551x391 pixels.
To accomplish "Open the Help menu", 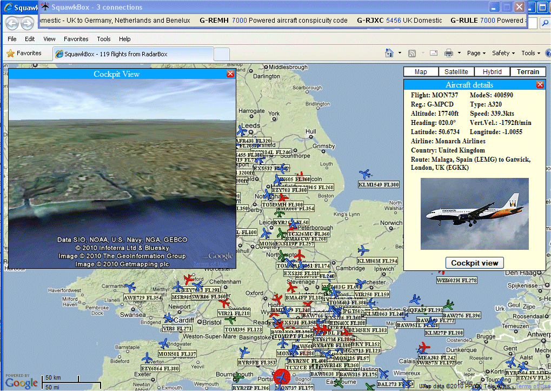I will point(124,39).
